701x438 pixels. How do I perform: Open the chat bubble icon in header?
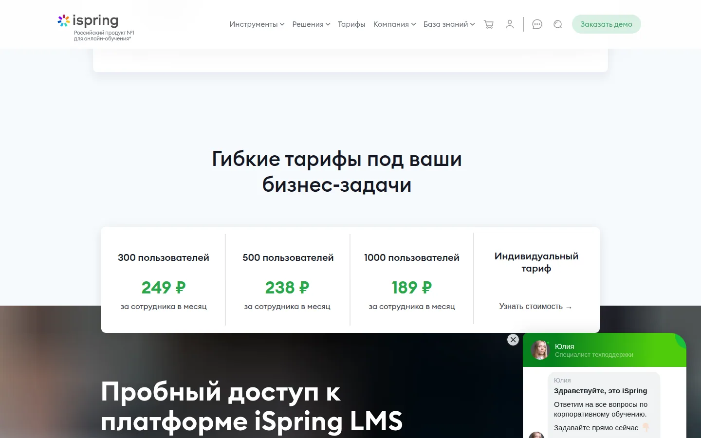click(537, 24)
